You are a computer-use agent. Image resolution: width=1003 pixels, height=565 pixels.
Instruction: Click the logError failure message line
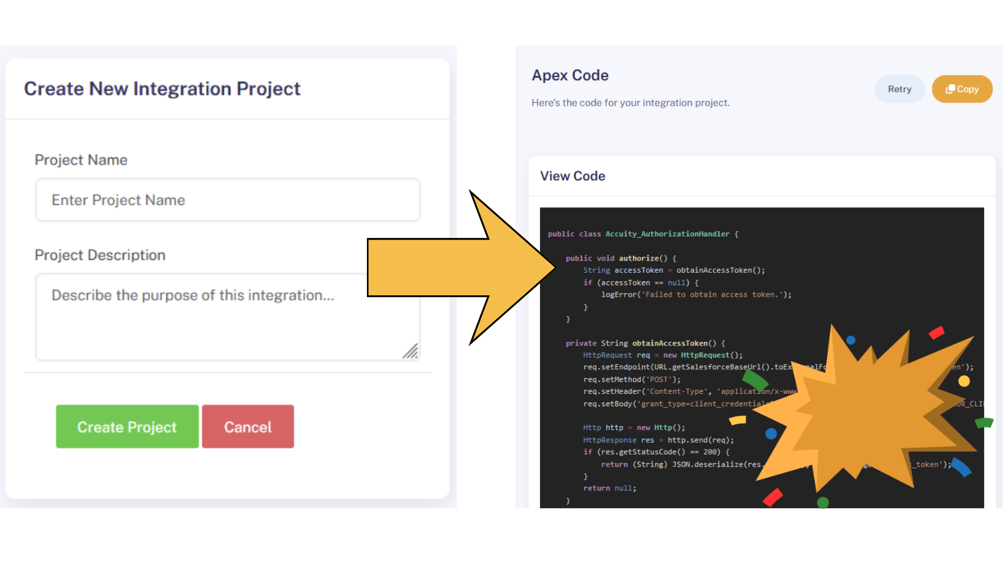[x=695, y=294]
